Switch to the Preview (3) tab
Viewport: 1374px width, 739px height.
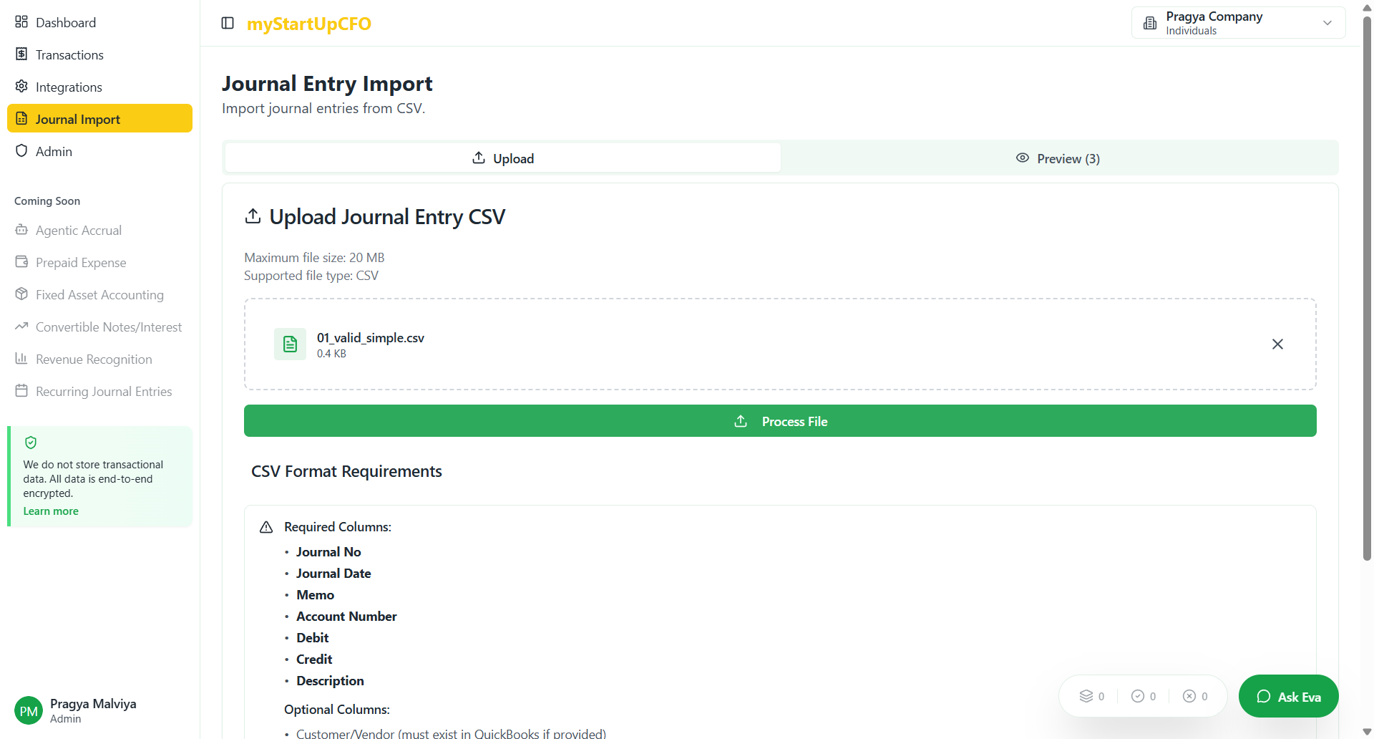click(x=1058, y=158)
